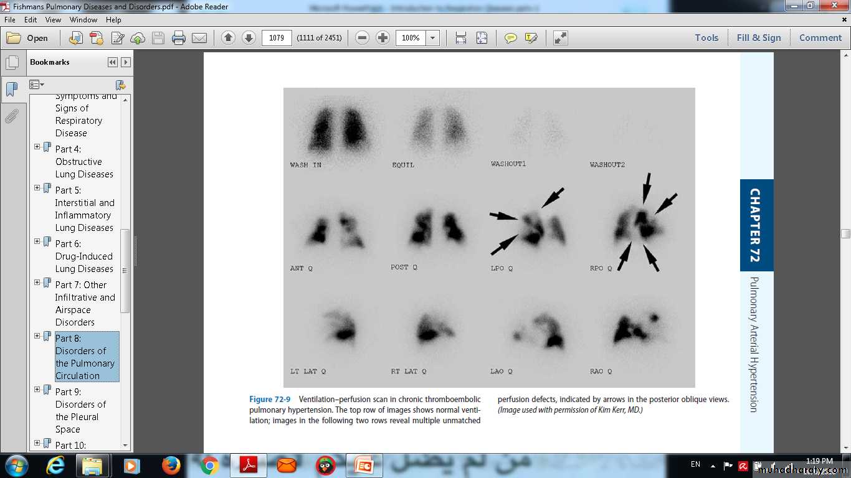Click the Send file by email envelope icon
The height and width of the screenshot is (478, 851).
199,38
